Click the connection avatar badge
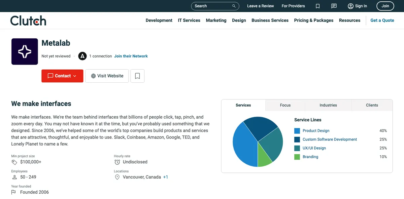This screenshot has height=199, width=404. tap(82, 56)
